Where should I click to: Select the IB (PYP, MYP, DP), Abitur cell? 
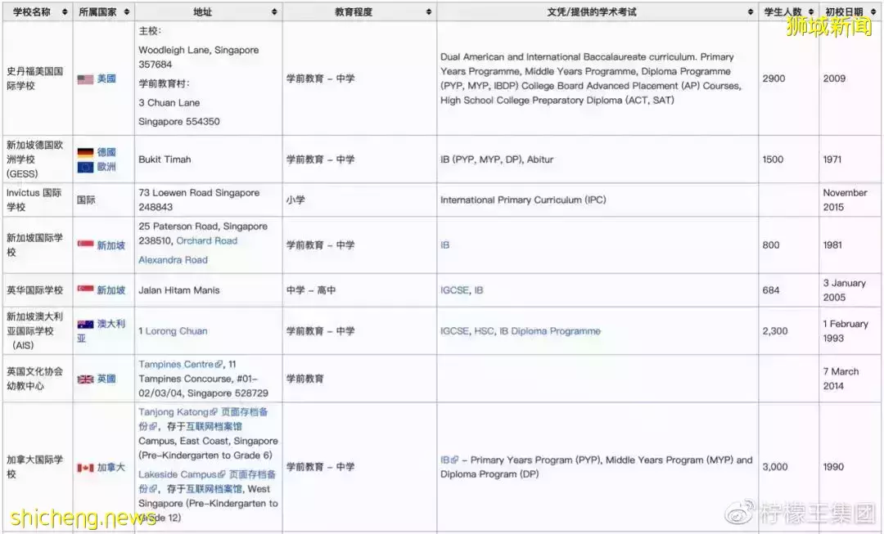coord(598,159)
